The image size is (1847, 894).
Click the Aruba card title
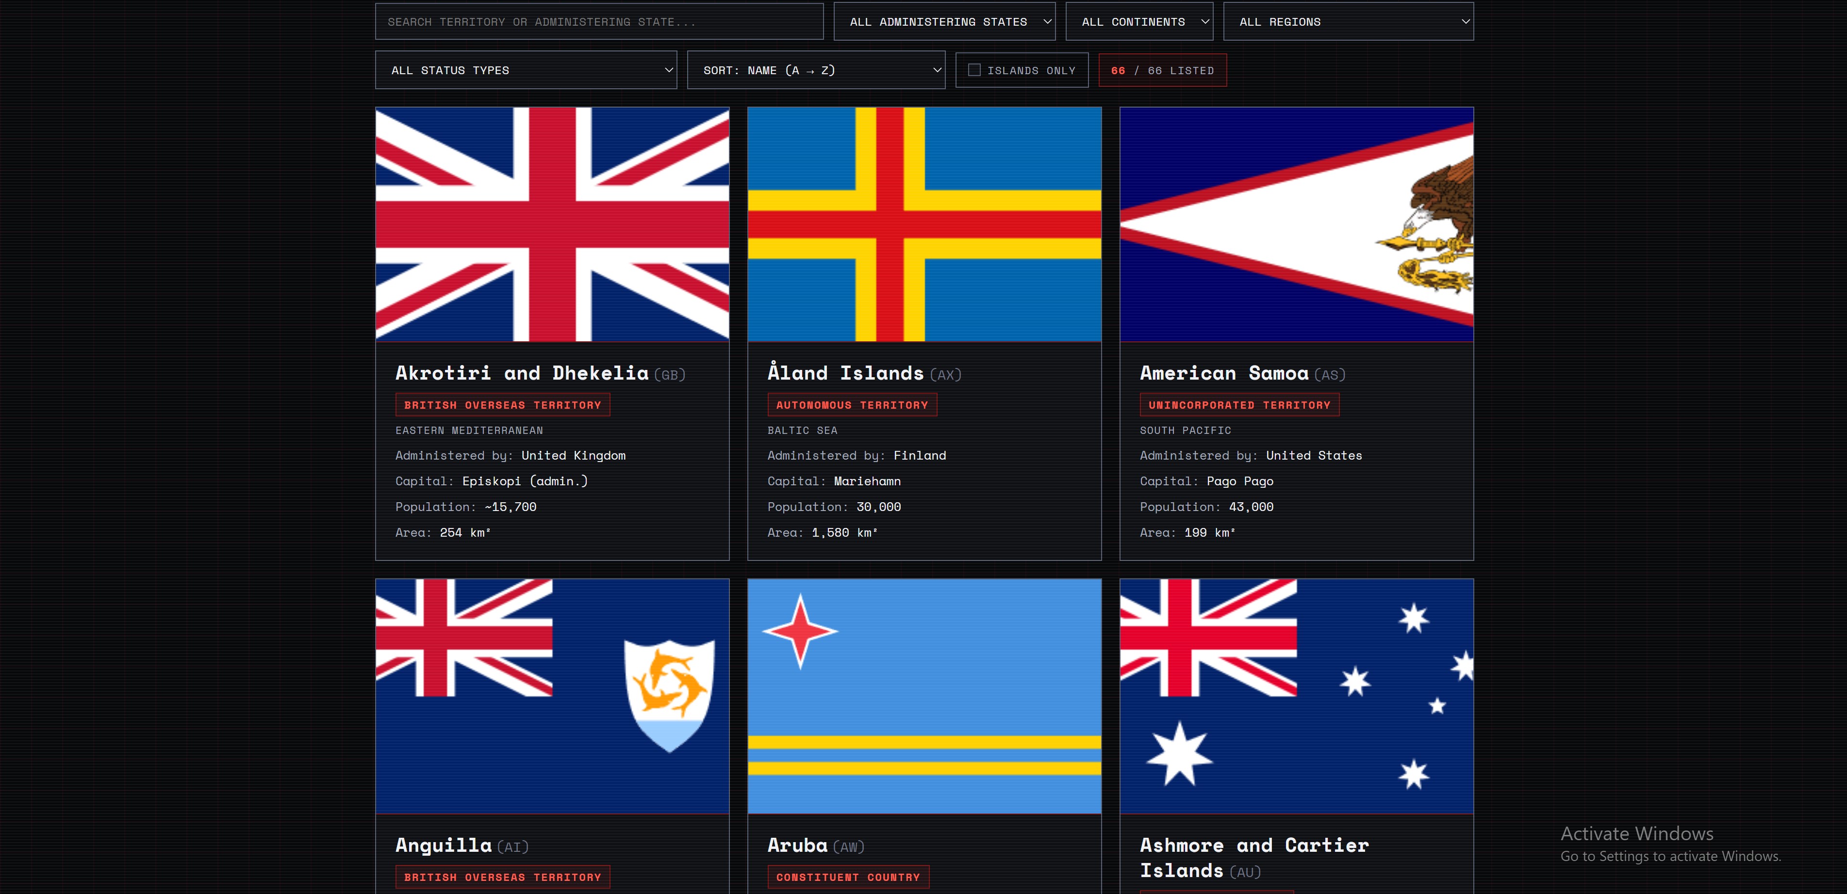797,846
